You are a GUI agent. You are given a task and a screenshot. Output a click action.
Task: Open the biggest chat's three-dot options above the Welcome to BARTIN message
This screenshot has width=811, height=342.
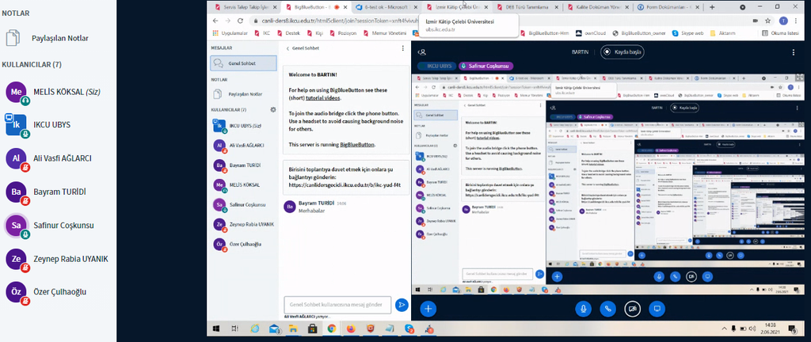(x=403, y=48)
